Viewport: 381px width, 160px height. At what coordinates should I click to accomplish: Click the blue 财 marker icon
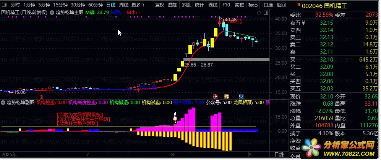[241, 96]
